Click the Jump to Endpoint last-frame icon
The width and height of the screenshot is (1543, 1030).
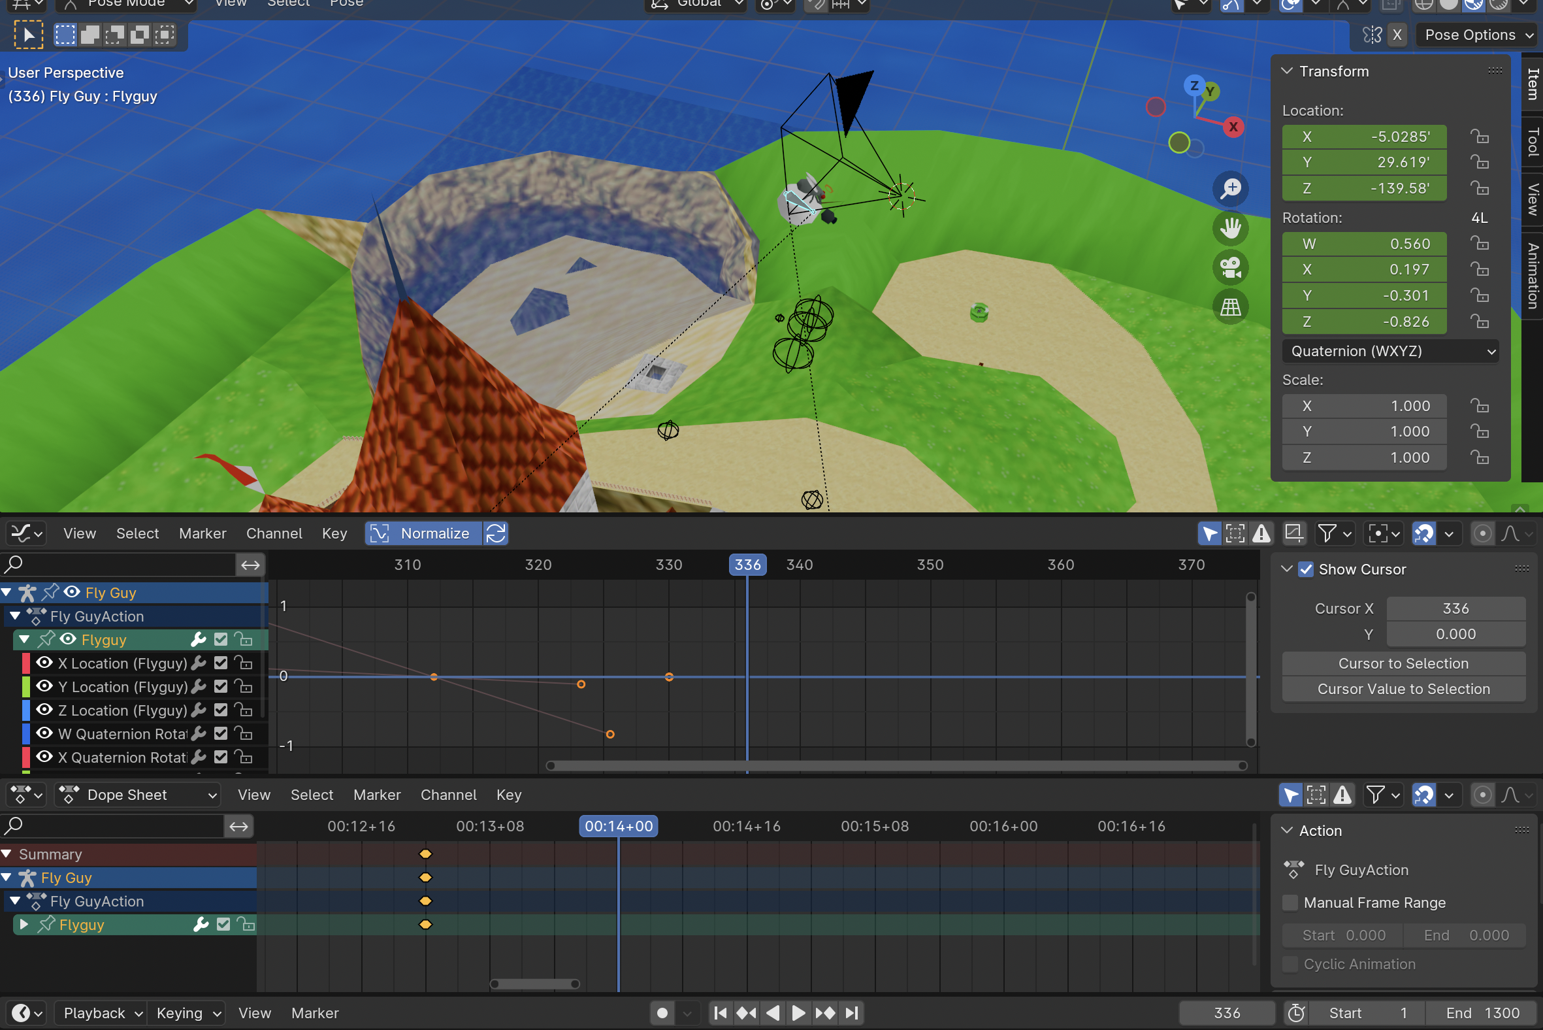click(852, 1013)
